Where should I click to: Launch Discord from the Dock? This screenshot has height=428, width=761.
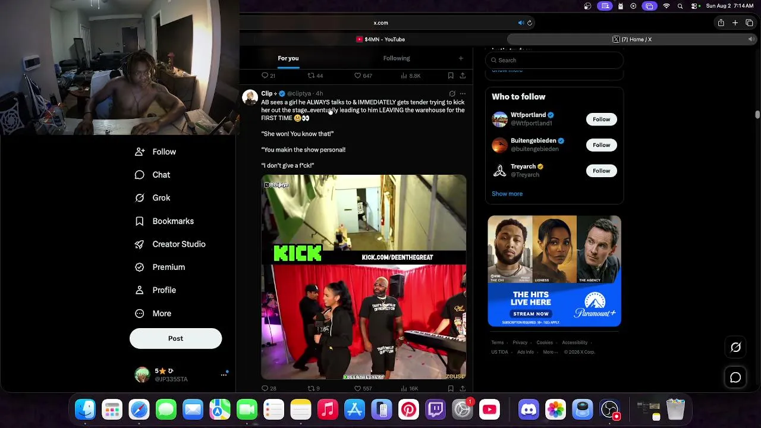529,410
